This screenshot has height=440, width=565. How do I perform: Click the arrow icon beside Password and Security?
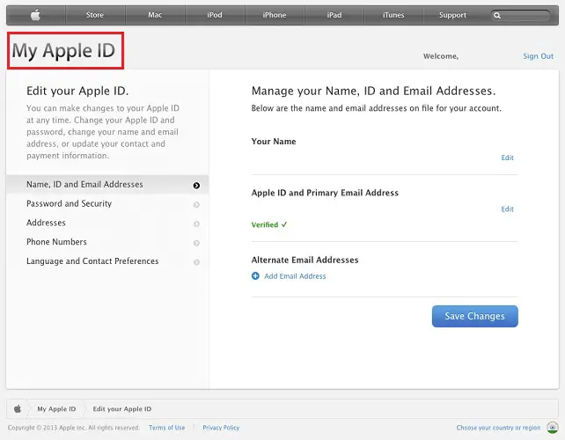(196, 205)
